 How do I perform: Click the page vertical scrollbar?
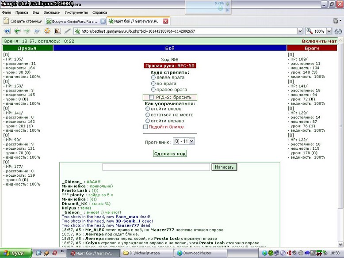pyautogui.click(x=340, y=125)
